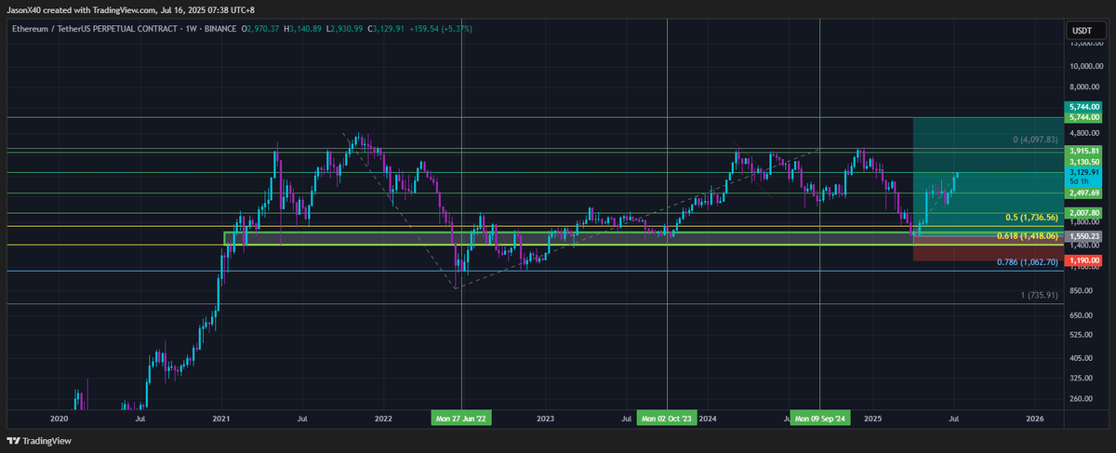This screenshot has height=453, width=1116.
Task: Select the Mon 09 Sep '24 date marker
Action: point(819,420)
